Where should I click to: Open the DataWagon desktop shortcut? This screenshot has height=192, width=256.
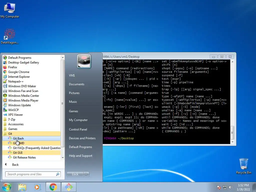(x=10, y=36)
